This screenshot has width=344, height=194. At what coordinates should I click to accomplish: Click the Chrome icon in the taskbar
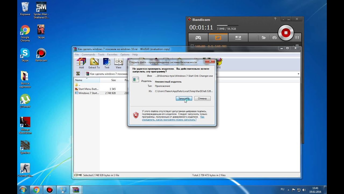pos(36,190)
